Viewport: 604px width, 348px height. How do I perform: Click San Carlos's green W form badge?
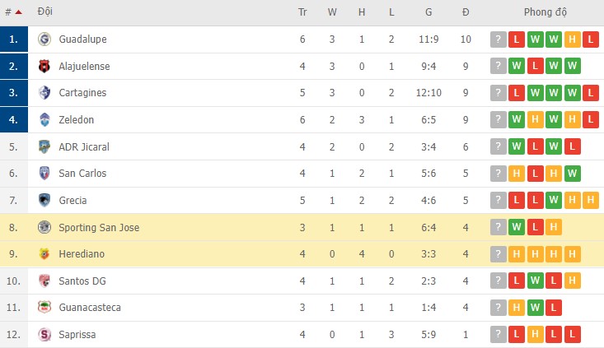[x=573, y=174]
